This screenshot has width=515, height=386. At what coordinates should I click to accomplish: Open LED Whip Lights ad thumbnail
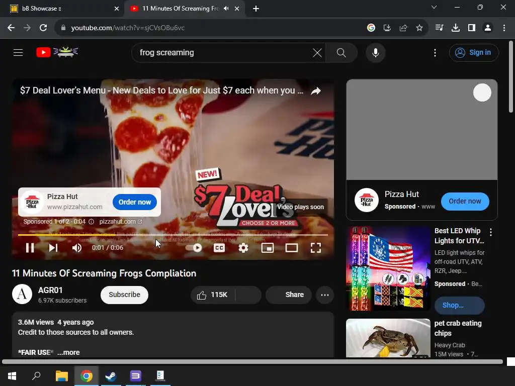388,268
